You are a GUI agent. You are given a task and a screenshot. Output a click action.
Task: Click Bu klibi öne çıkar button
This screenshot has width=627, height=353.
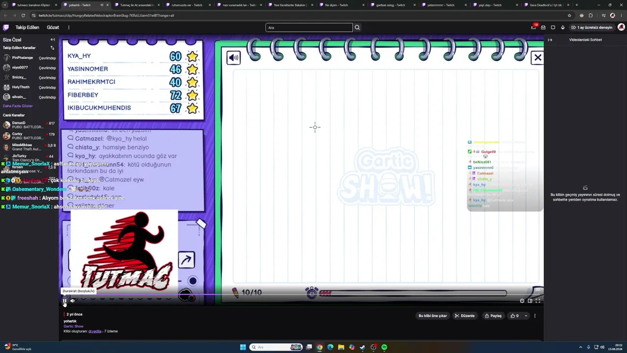coord(433,316)
